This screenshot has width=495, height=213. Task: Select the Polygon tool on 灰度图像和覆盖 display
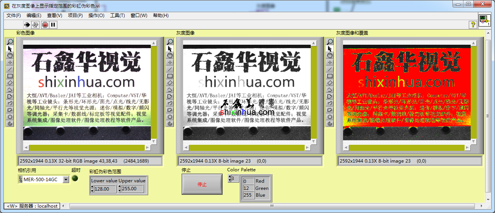pos(330,96)
